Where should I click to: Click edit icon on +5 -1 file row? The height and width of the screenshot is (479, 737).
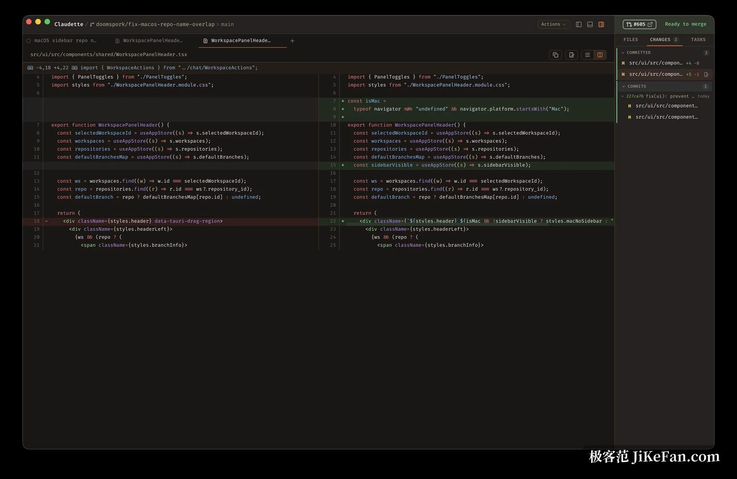click(706, 74)
